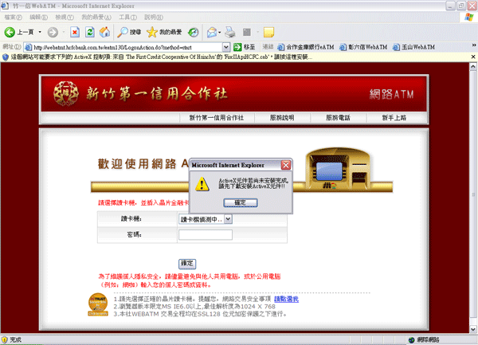Expand the address bar dropdown arrow
Image resolution: width=478 pixels, height=345 pixels.
[x=226, y=47]
